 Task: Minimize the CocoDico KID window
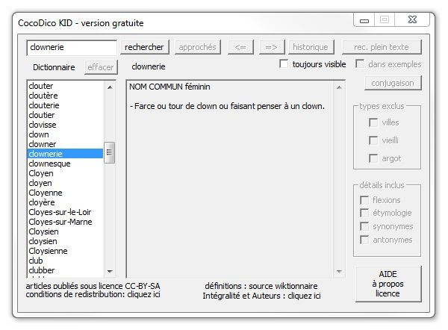coord(365,20)
